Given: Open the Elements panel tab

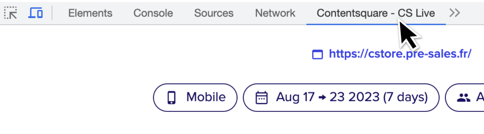Looking at the screenshot, I should (90, 13).
